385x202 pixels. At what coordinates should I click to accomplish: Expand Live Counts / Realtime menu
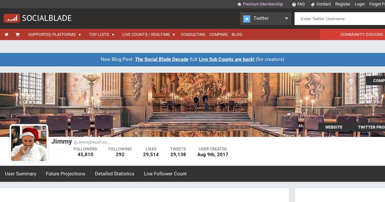click(x=149, y=34)
